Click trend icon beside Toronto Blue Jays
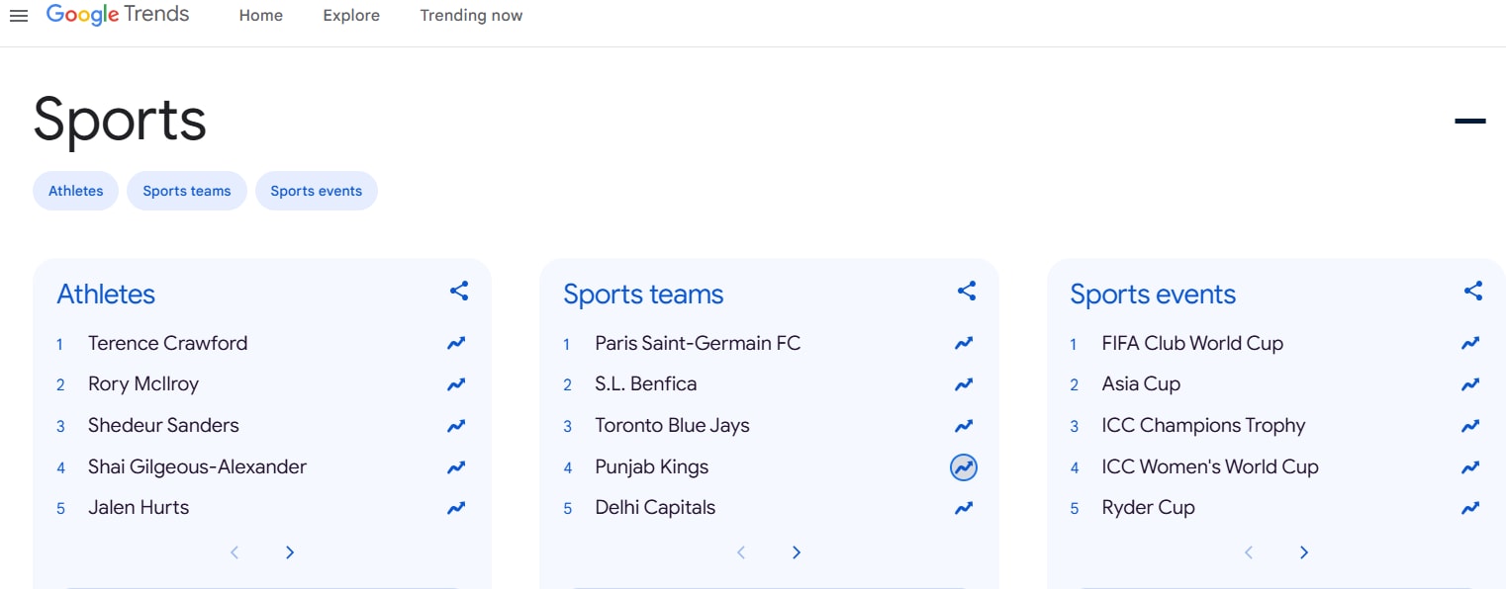1506x589 pixels. [964, 426]
